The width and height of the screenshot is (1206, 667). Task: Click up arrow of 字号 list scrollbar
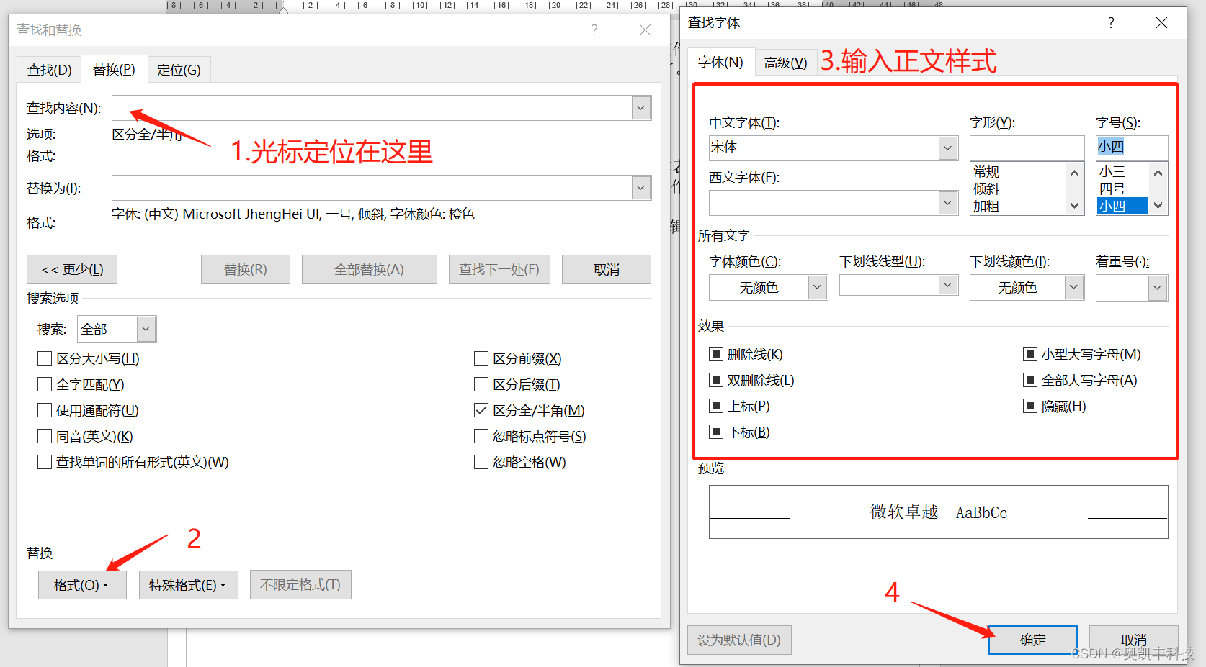(1158, 173)
